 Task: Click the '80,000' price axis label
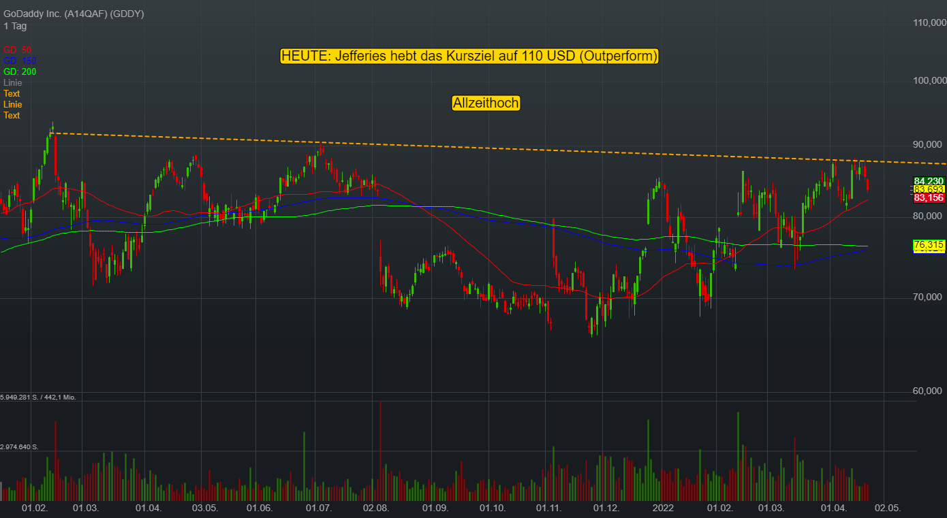[928, 216]
